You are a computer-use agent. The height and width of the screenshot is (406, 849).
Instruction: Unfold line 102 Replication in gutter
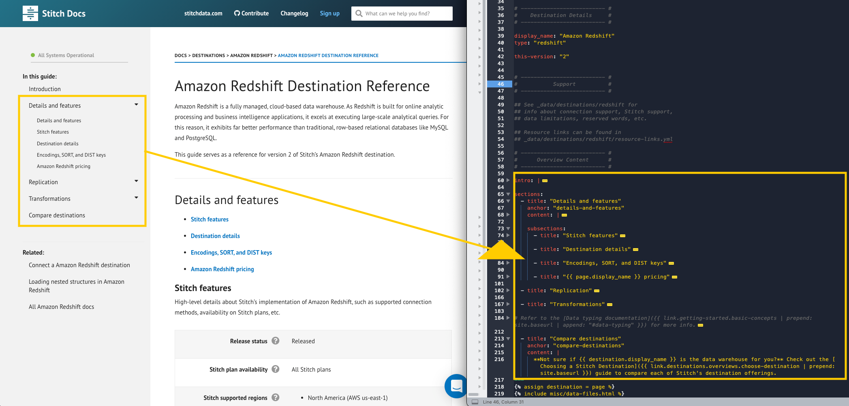point(508,290)
